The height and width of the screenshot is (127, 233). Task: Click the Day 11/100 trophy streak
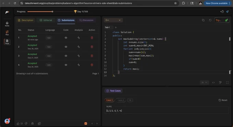tap(81, 12)
